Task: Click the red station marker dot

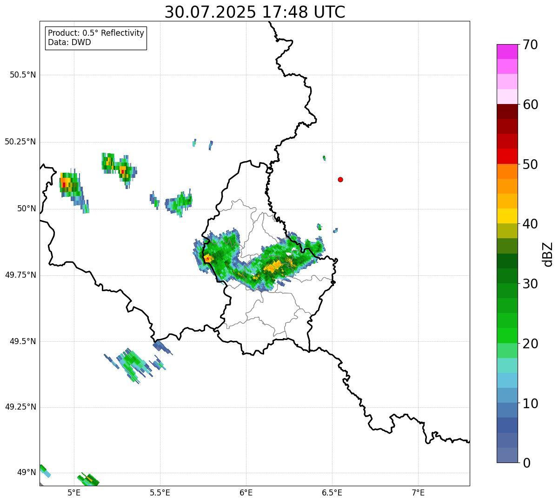Action: (340, 179)
